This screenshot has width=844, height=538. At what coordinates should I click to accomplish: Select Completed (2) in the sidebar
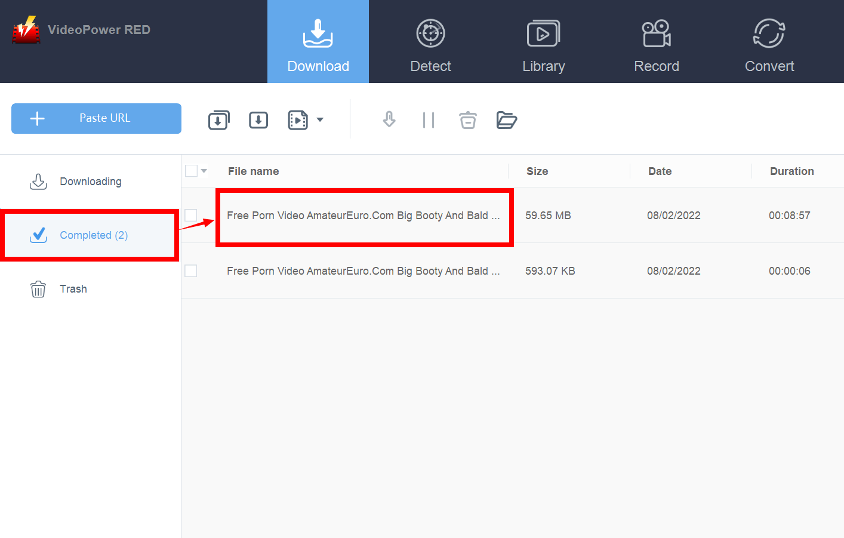90,235
